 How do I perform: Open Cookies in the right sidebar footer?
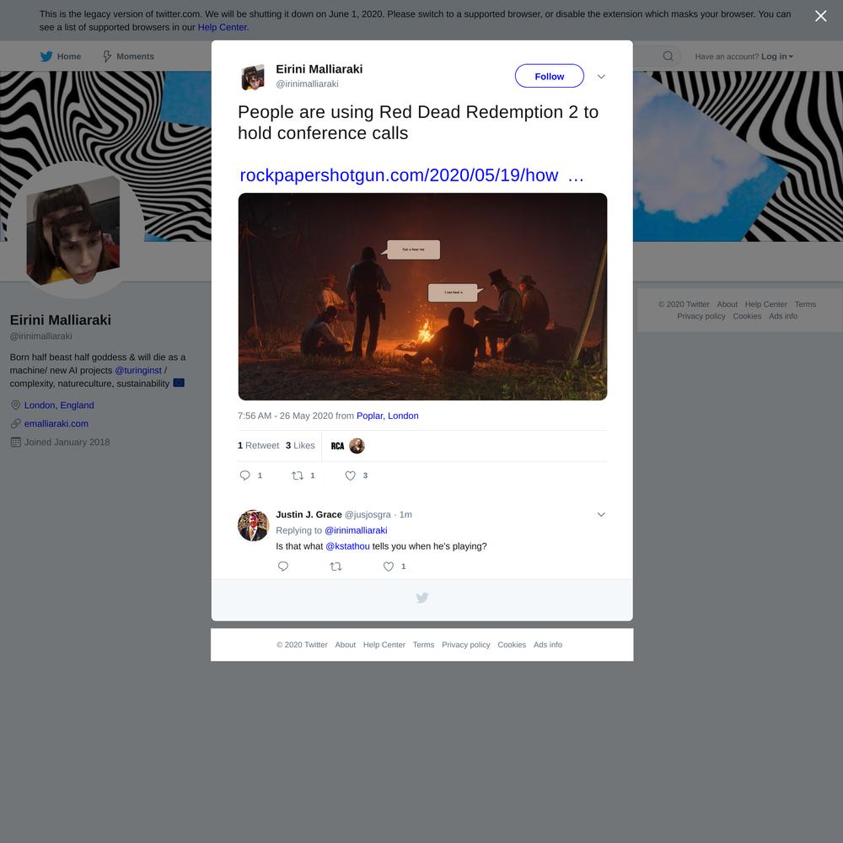click(747, 316)
